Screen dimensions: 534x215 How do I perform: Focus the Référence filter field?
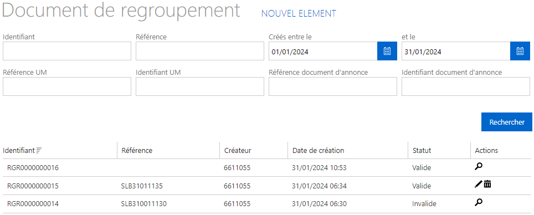click(x=200, y=51)
